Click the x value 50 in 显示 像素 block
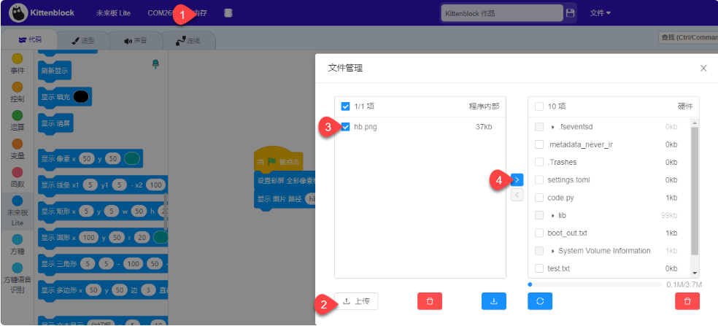 tap(87, 158)
